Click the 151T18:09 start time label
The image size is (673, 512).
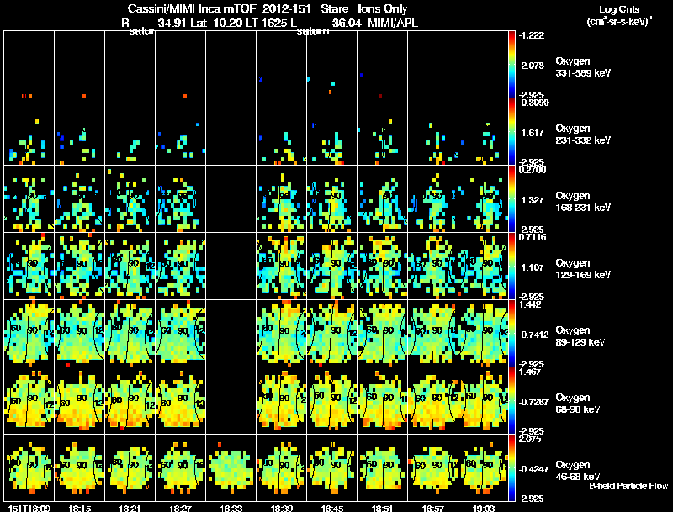[29, 508]
